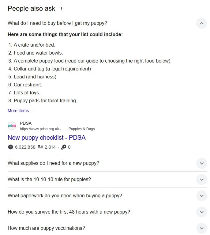The width and height of the screenshot is (210, 235).
Task: Open the three-dot menu beside People also ask
Action: click(62, 9)
